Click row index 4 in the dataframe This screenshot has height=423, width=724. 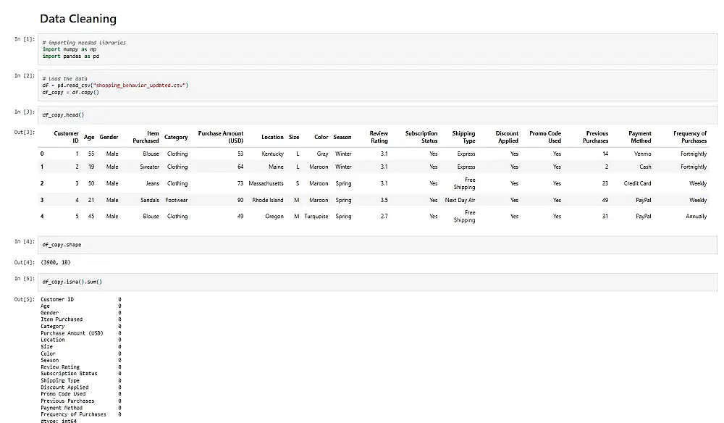tap(42, 216)
